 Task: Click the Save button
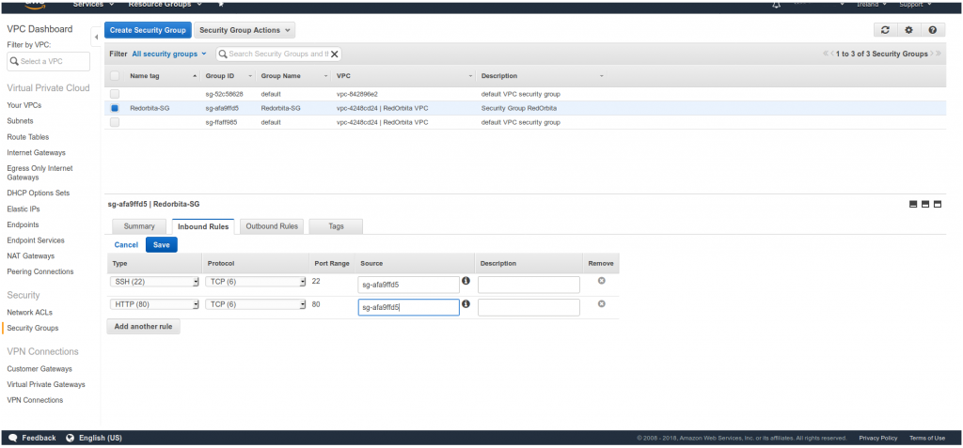click(x=161, y=244)
